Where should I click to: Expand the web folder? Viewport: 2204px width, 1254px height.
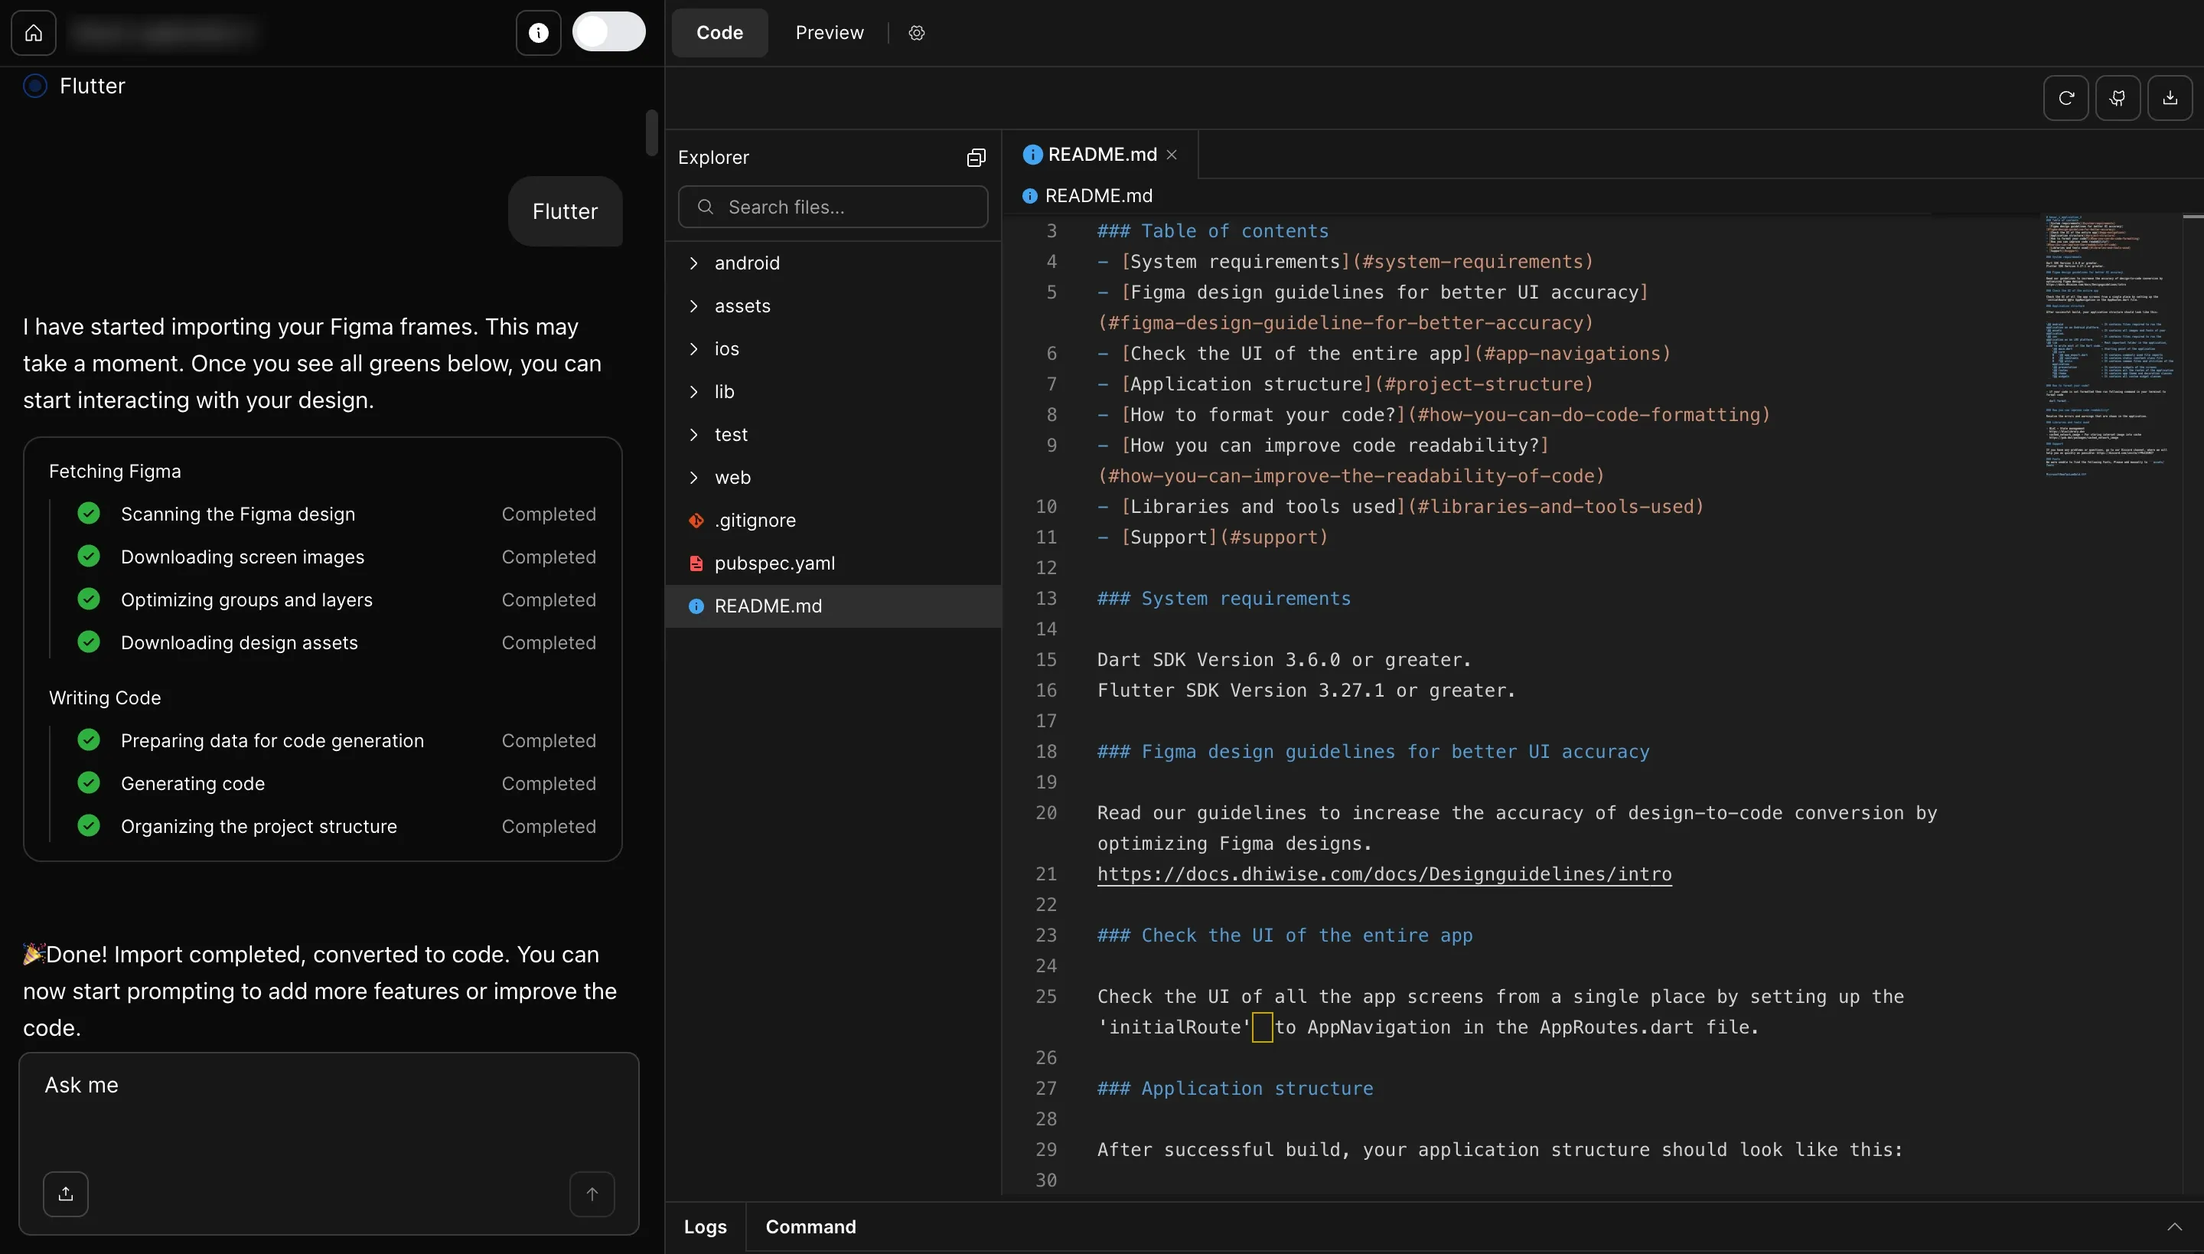click(833, 477)
